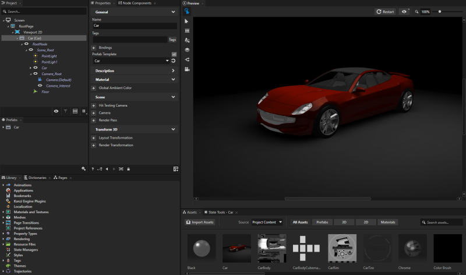Click the help question mark in Properties footer

[93, 168]
